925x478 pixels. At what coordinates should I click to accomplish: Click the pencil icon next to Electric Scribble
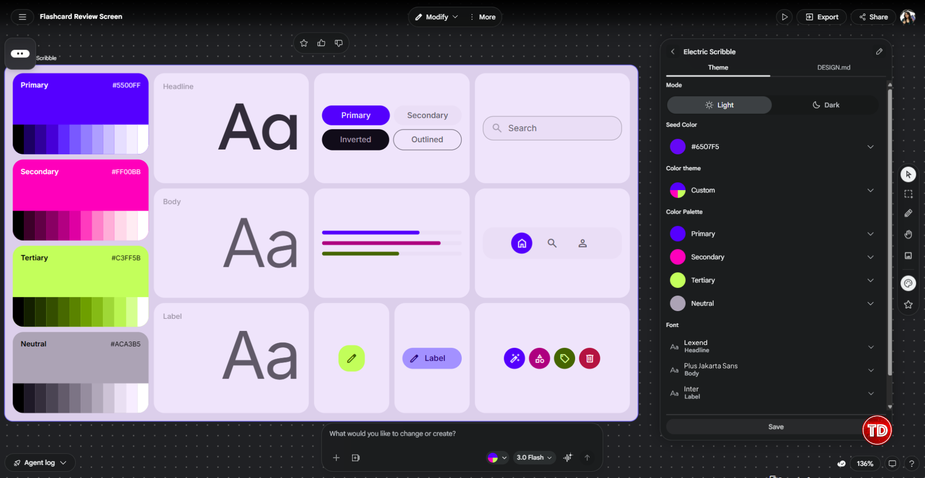tap(879, 52)
